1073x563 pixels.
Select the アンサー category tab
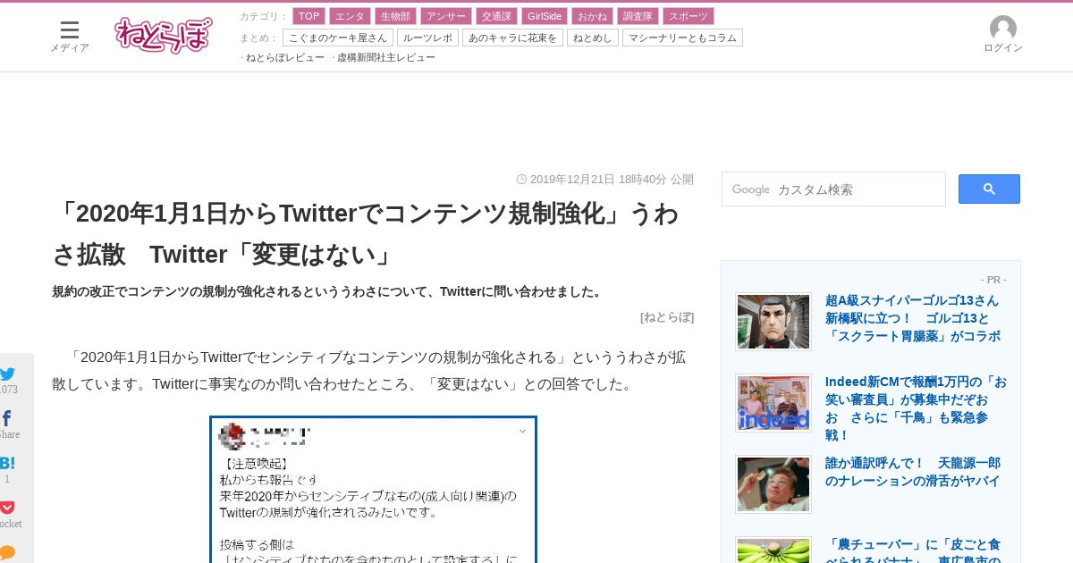[446, 16]
